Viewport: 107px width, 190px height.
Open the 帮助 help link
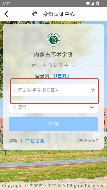(x=13, y=141)
